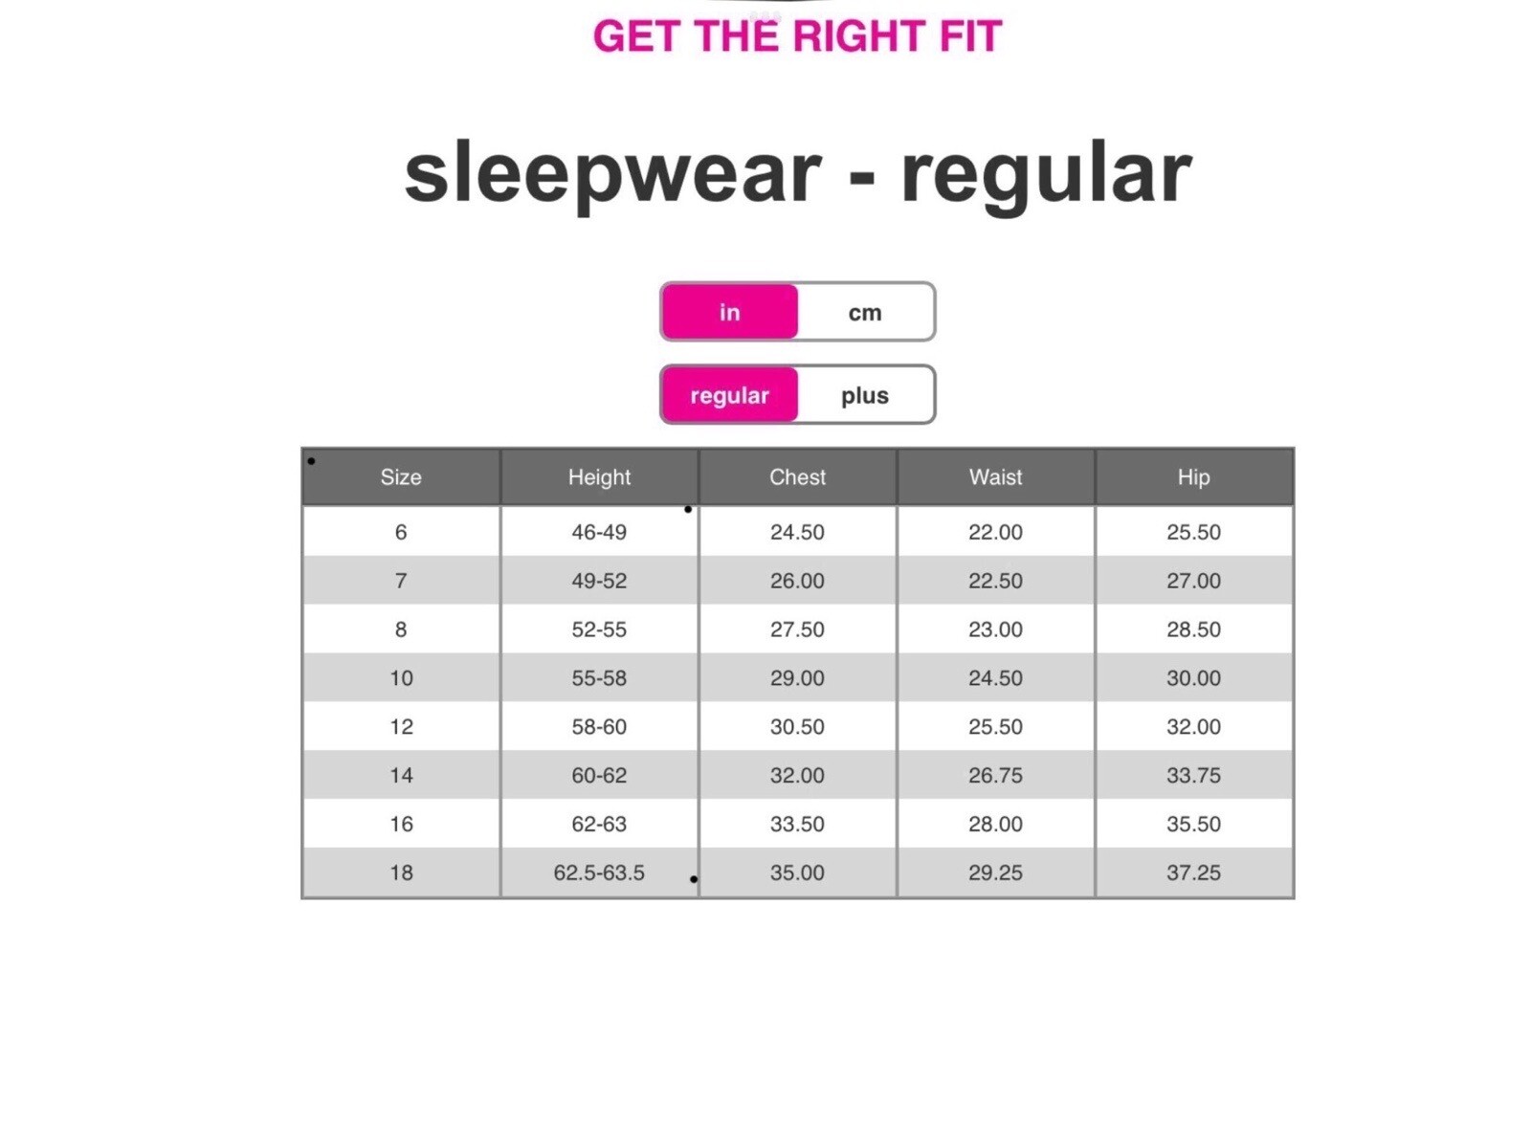Click the size 14 cell
This screenshot has height=1148, width=1531.
click(401, 776)
